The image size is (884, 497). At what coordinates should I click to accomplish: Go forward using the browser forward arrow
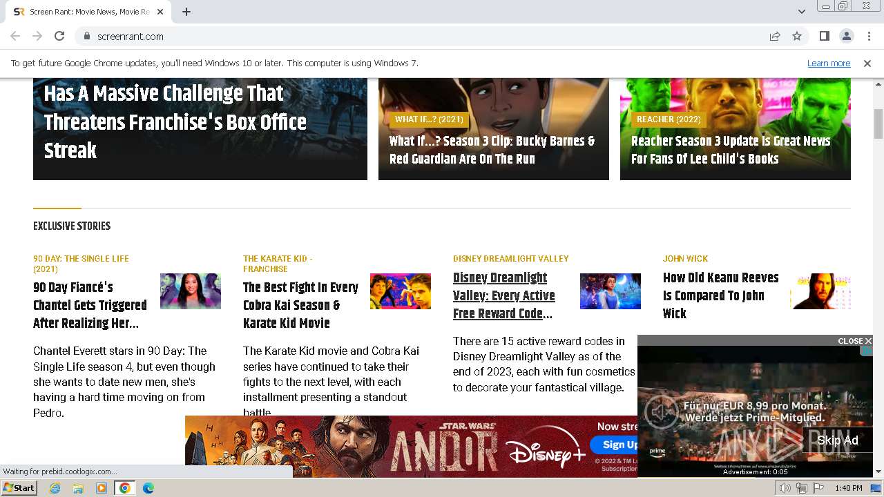[x=37, y=36]
